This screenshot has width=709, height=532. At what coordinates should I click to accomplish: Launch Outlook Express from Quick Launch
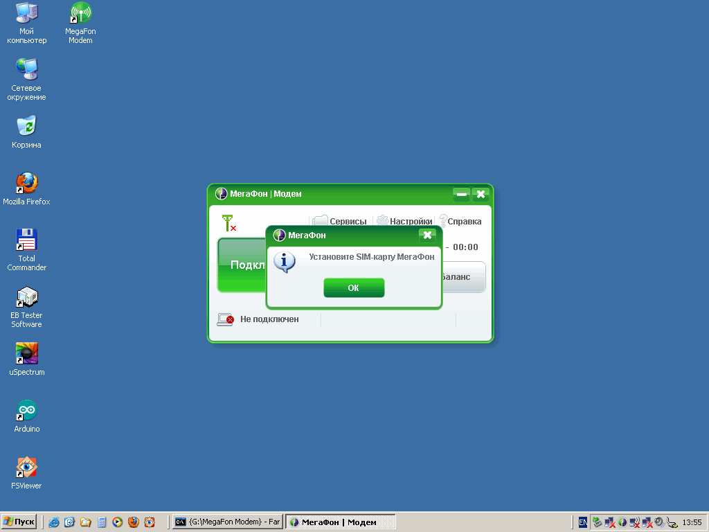coord(70,522)
